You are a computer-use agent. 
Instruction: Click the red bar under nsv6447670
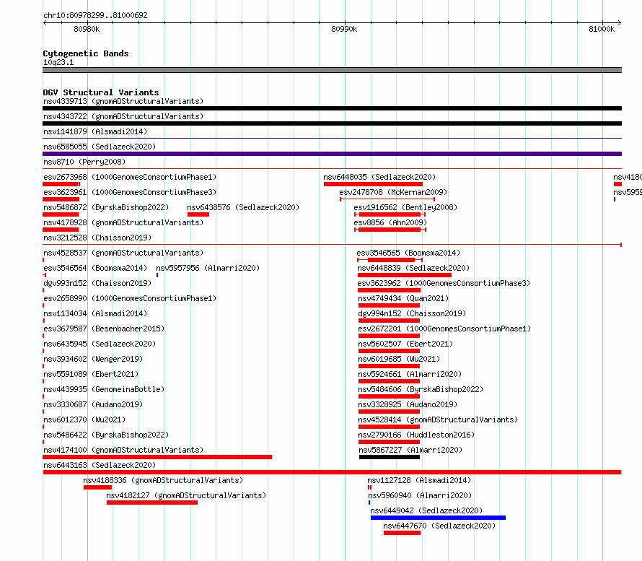(x=402, y=533)
